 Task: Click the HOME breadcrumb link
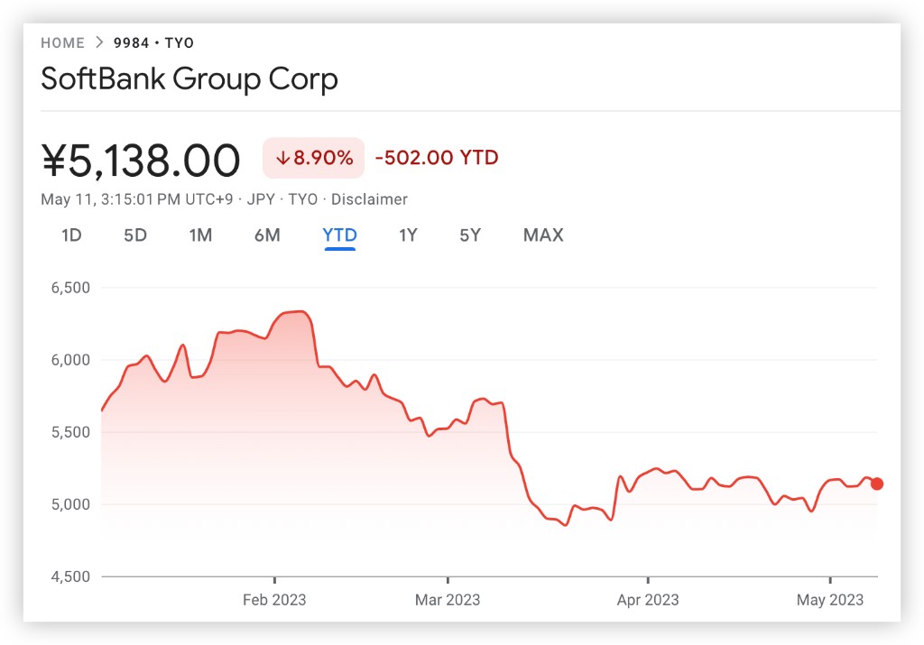[62, 42]
